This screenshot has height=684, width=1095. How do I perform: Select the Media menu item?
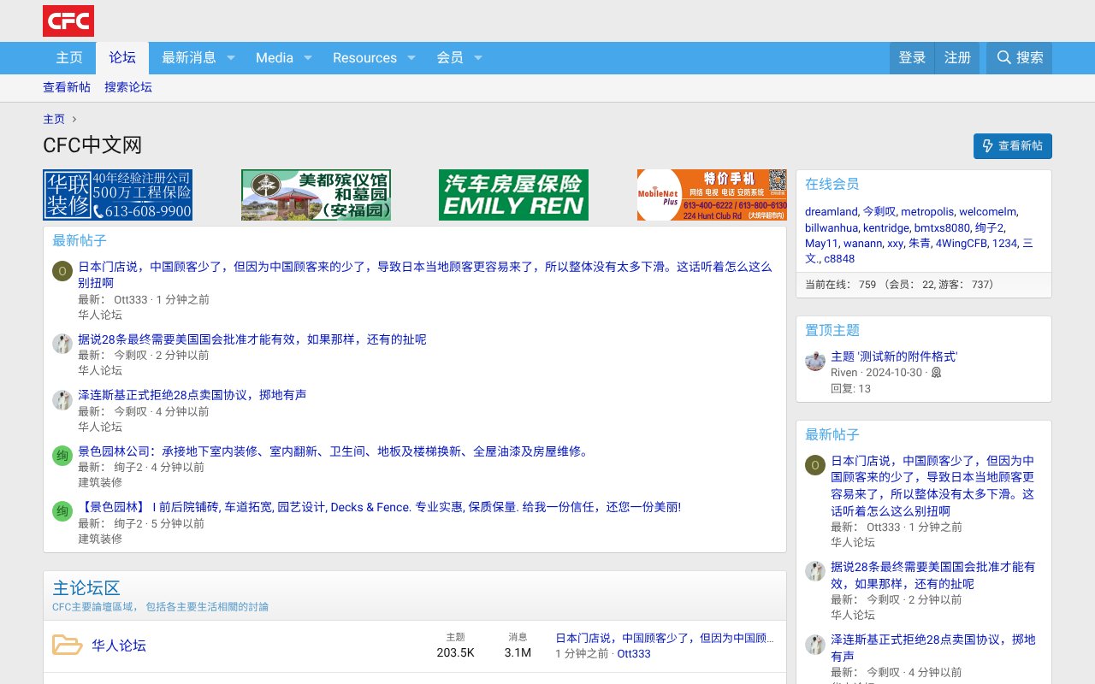[x=274, y=57]
